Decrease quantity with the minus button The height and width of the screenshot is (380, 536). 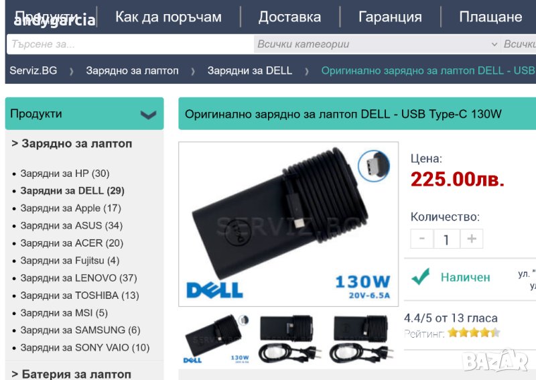tap(422, 239)
